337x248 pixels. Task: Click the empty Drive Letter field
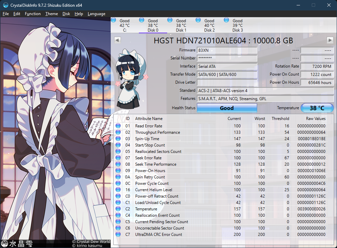pos(227,82)
